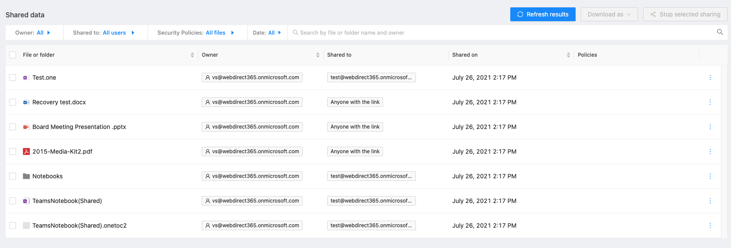Open the Download as dropdown
The width and height of the screenshot is (731, 248).
pos(609,14)
